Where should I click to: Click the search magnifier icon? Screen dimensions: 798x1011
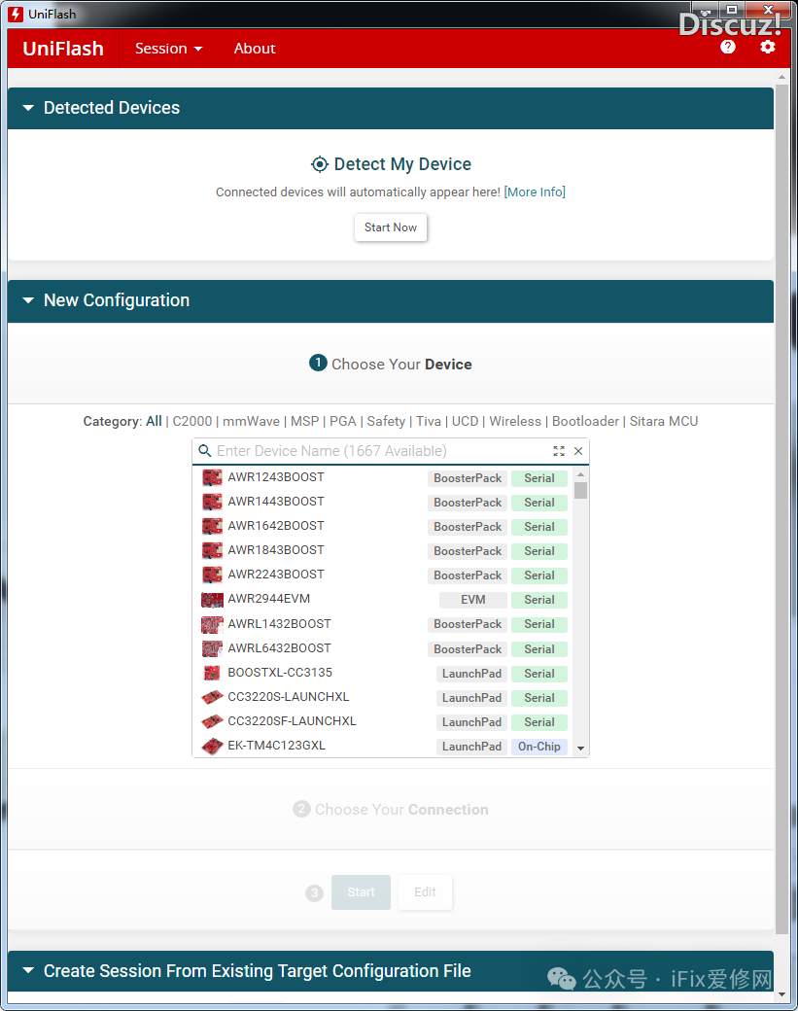tap(205, 451)
